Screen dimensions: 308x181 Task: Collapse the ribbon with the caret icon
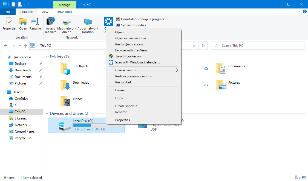[x=299, y=11]
